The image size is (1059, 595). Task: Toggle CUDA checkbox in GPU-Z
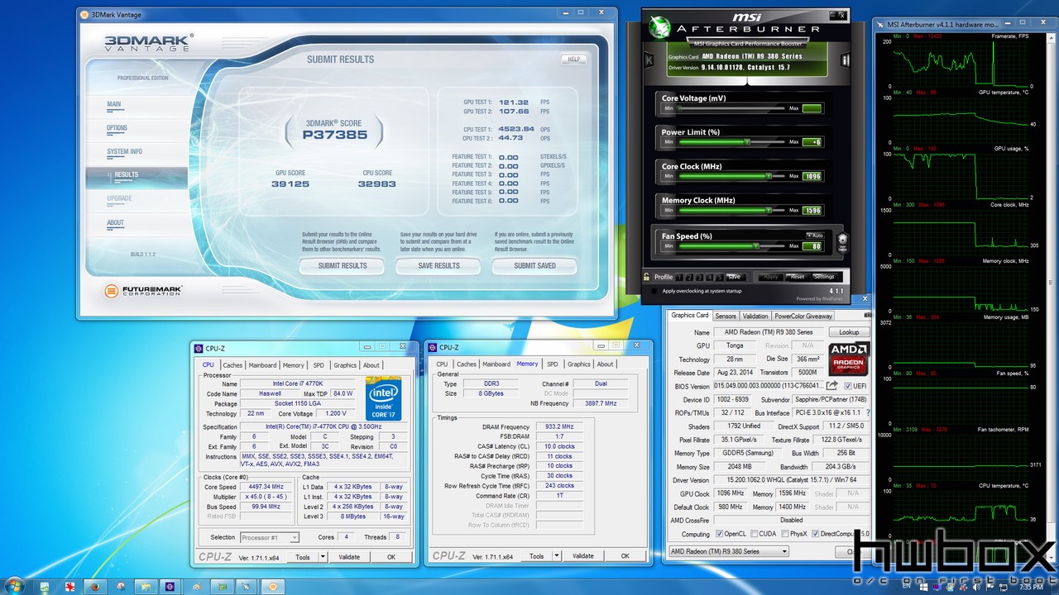[x=752, y=534]
